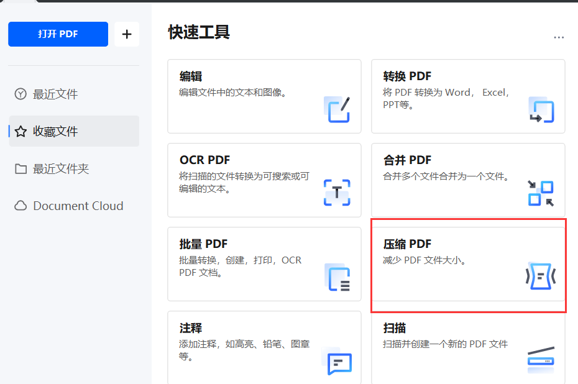This screenshot has width=578, height=384.
Task: Open the 压缩 PDF highlighted card
Action: [469, 264]
